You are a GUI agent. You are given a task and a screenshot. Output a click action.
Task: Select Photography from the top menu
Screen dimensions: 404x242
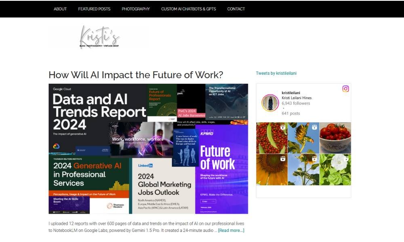[x=136, y=9]
